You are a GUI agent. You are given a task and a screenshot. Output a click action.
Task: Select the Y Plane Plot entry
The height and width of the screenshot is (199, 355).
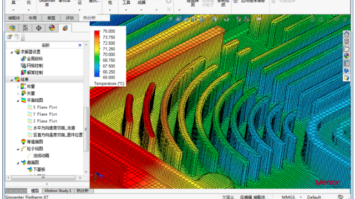click(x=45, y=114)
